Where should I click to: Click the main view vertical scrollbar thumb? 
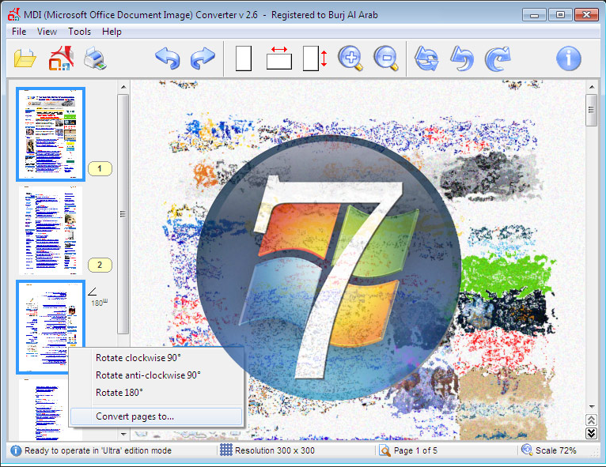[591, 110]
